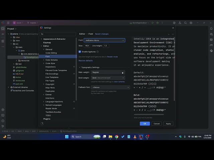
Task: Open the Project tool window icon
Action: tap(3, 29)
